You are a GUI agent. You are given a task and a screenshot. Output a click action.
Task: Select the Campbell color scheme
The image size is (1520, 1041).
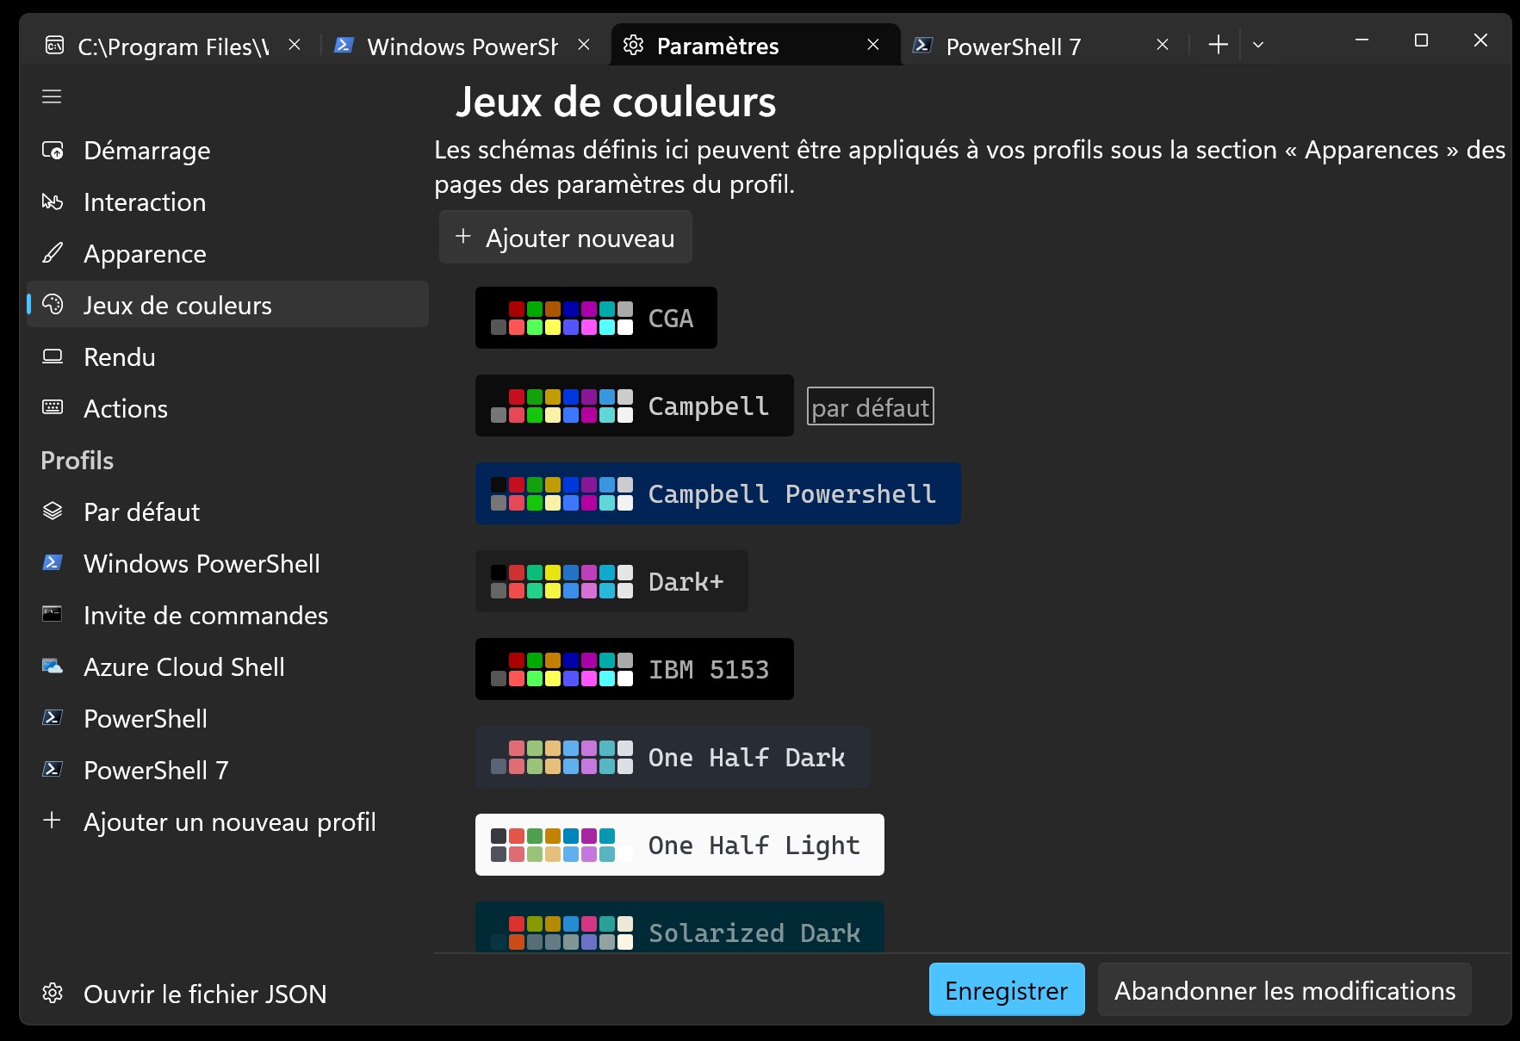click(x=635, y=406)
